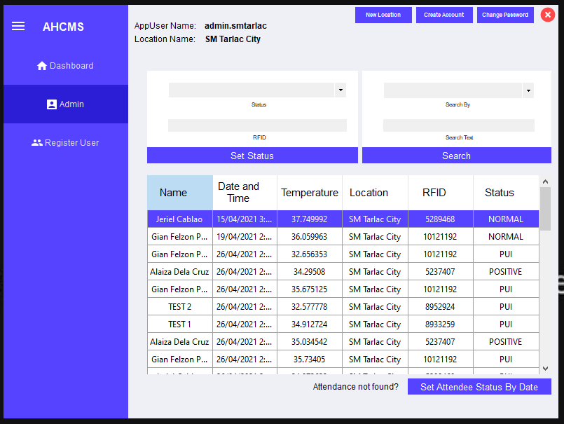Viewport: 564px width, 424px height.
Task: Click the Change Password button
Action: pyautogui.click(x=505, y=15)
